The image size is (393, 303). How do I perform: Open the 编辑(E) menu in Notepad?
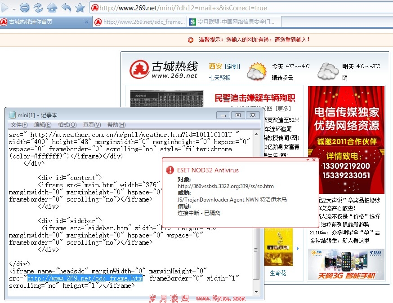click(x=43, y=125)
